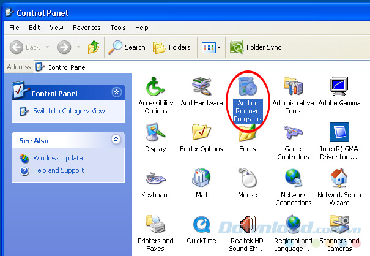Open Keyboard settings icon
Viewport: 370px width, 256px height.
coord(155,178)
